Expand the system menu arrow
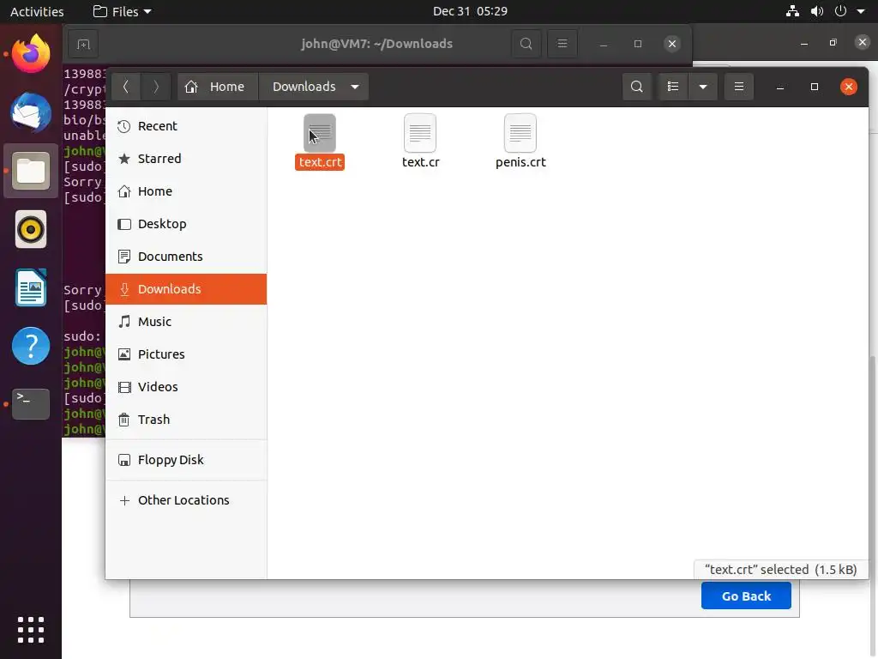This screenshot has width=878, height=659. (861, 11)
